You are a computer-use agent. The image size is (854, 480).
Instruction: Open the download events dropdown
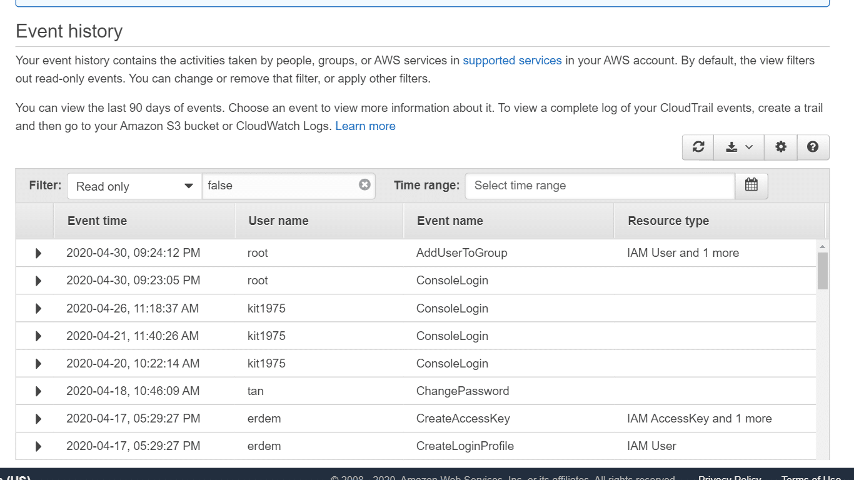740,147
